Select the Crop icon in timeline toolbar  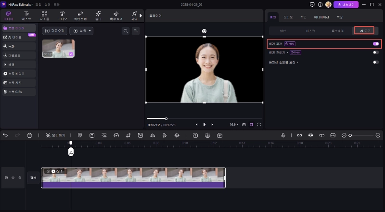pyautogui.click(x=128, y=135)
